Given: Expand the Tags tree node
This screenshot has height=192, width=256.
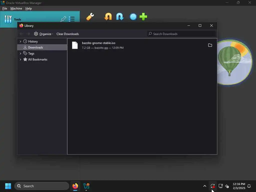Looking at the screenshot, I should click(x=20, y=53).
